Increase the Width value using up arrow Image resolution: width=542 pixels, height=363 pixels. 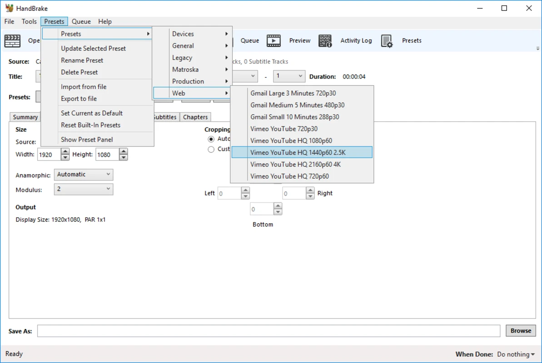click(65, 152)
